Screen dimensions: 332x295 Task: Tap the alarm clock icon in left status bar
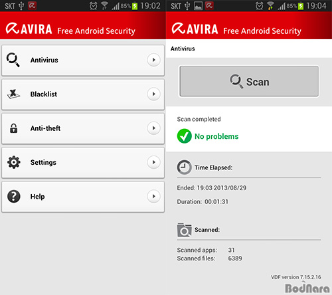coord(93,6)
